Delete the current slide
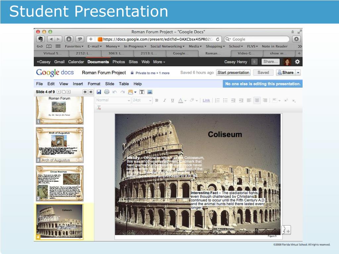The height and width of the screenshot is (254, 339). 69,92
